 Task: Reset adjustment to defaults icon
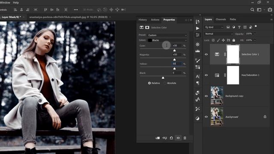171,138
